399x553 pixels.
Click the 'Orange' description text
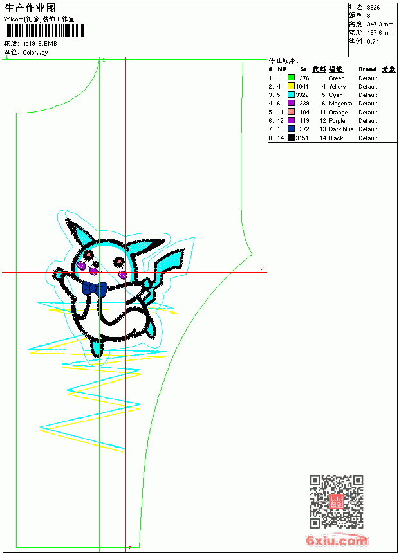pos(339,113)
